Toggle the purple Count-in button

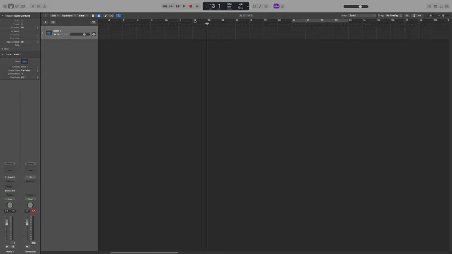coord(276,6)
